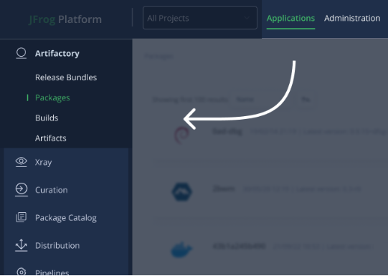The width and height of the screenshot is (388, 276).
Task: Select Packages in the sidebar
Action: point(52,97)
